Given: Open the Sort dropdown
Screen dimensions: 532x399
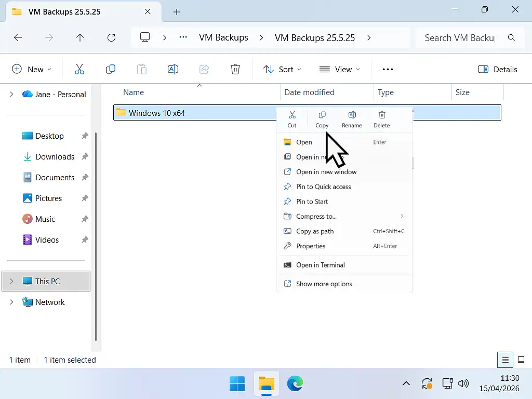Looking at the screenshot, I should click(x=282, y=69).
